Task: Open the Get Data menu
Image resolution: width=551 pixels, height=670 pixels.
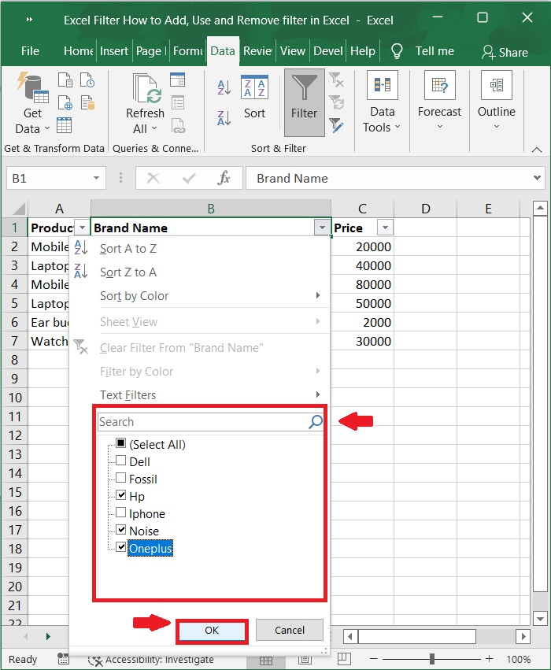Action: (x=32, y=102)
